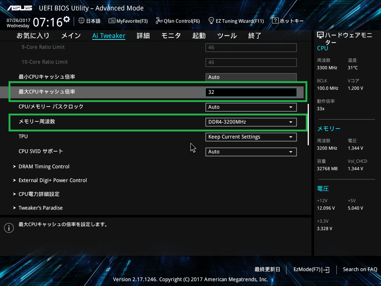Open the お気に入り tab

point(33,36)
